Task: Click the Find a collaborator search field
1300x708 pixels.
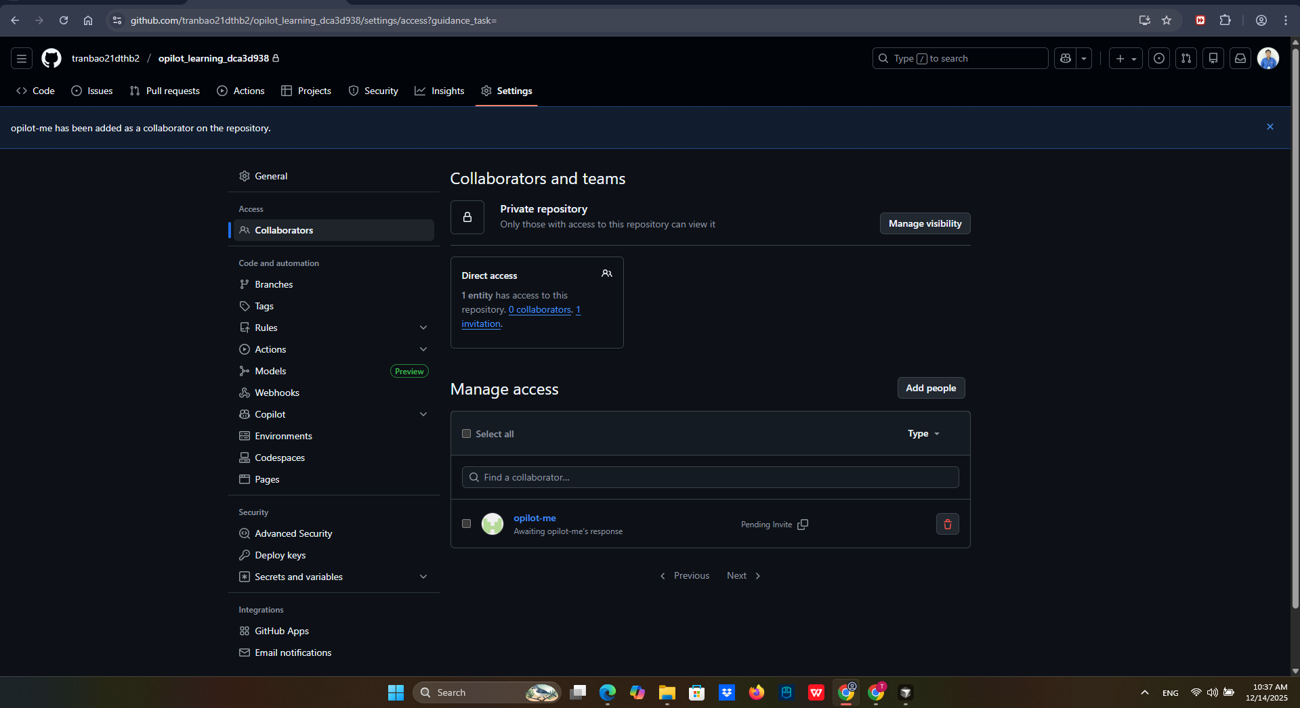Action: [710, 477]
